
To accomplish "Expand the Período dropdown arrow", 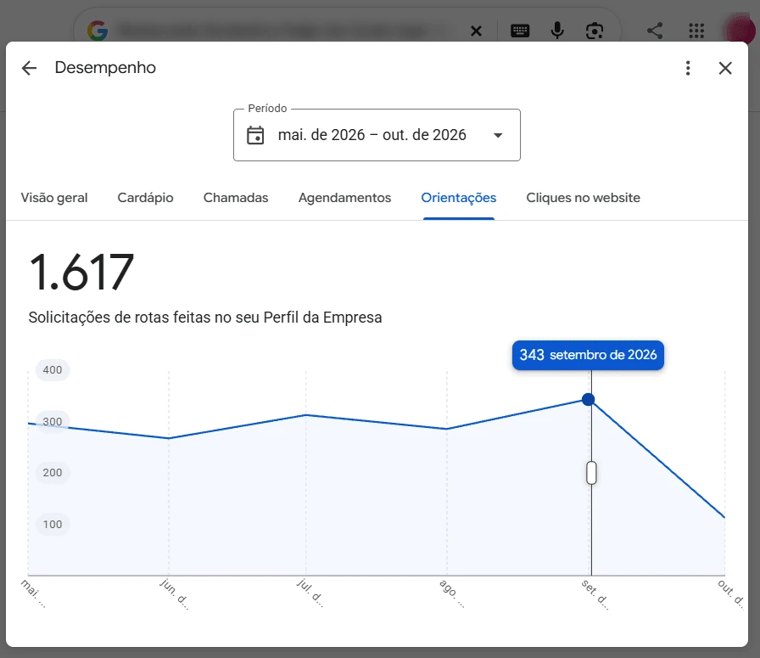I will point(498,135).
